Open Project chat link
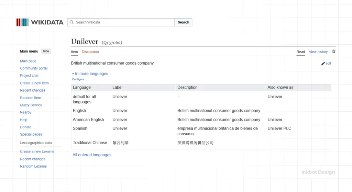The width and height of the screenshot is (352, 192). click(x=29, y=76)
